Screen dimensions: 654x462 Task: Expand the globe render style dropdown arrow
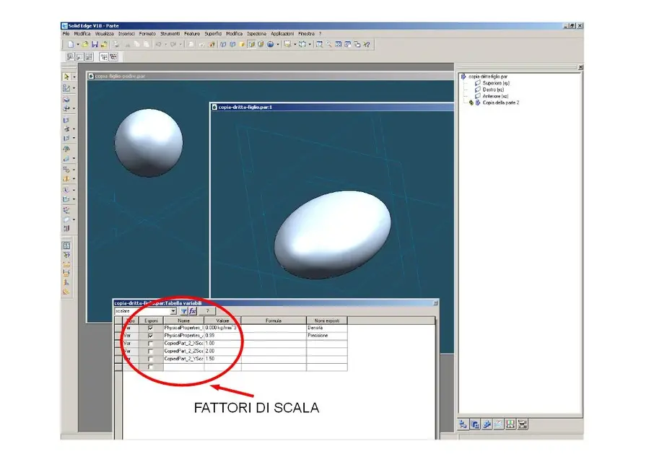[x=278, y=44]
